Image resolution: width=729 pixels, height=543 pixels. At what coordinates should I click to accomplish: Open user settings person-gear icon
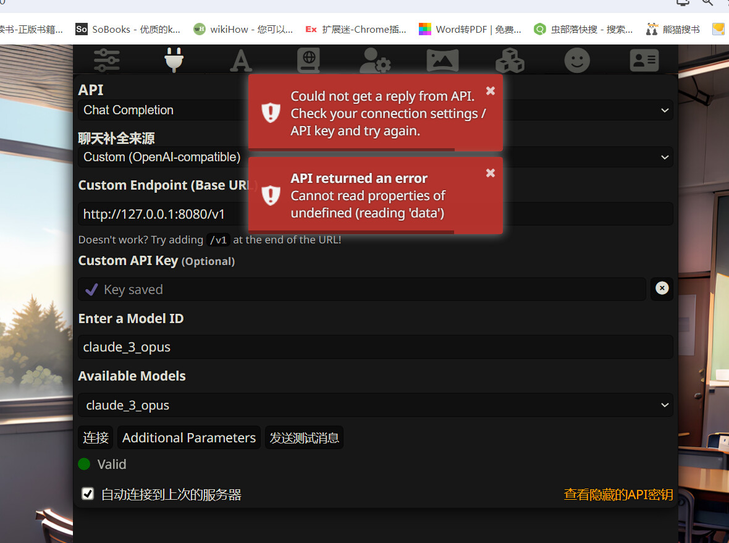coord(375,61)
